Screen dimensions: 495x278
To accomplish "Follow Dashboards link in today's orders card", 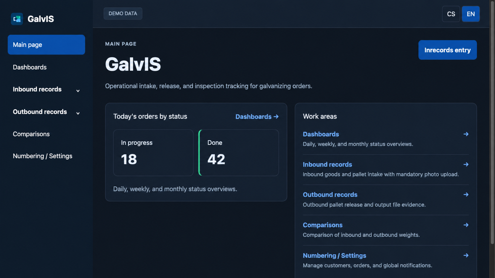I will pos(257,117).
